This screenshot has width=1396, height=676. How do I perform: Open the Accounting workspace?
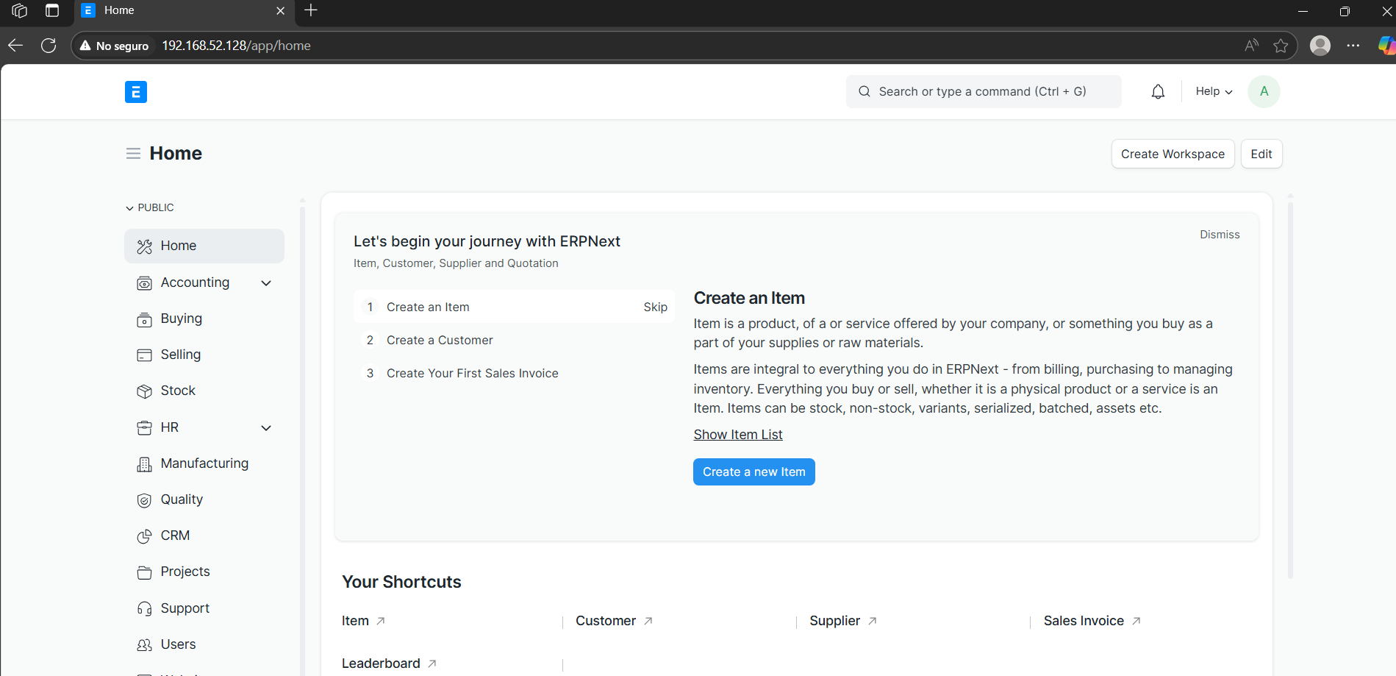point(195,283)
